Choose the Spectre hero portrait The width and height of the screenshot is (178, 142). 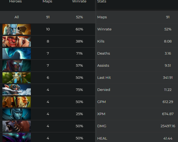(16, 137)
